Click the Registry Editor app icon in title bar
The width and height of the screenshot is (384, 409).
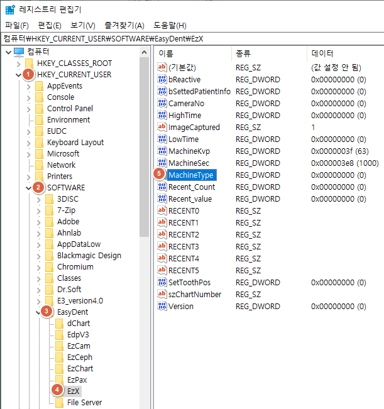pyautogui.click(x=10, y=9)
